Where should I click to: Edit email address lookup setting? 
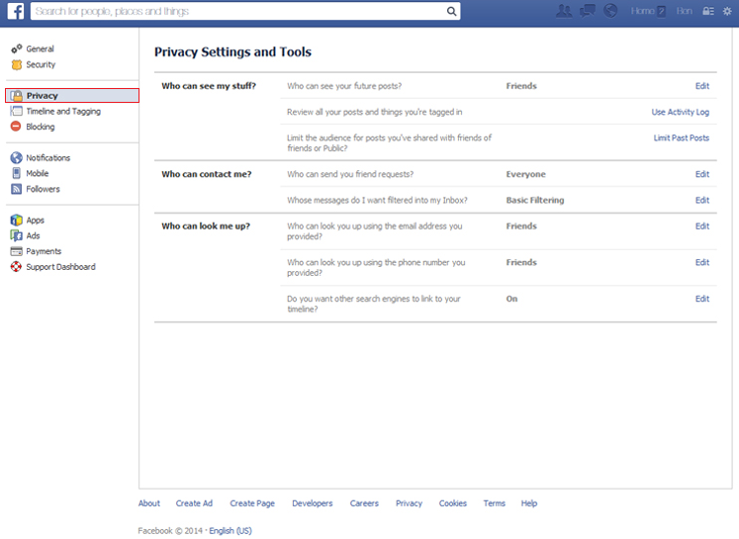[702, 225]
